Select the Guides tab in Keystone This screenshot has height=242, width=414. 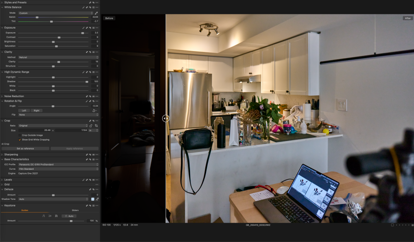pyautogui.click(x=25, y=210)
